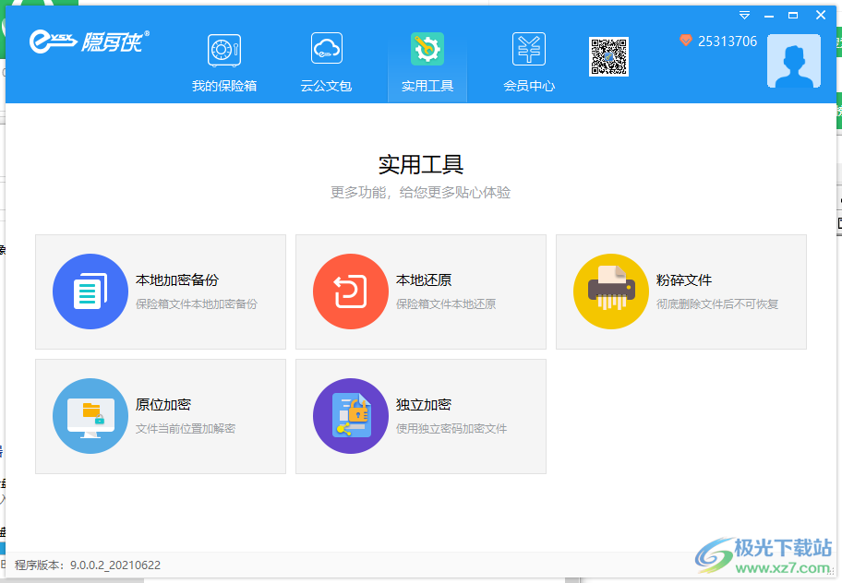Click the 会员中心 currency icon
This screenshot has height=583, width=842.
(529, 49)
